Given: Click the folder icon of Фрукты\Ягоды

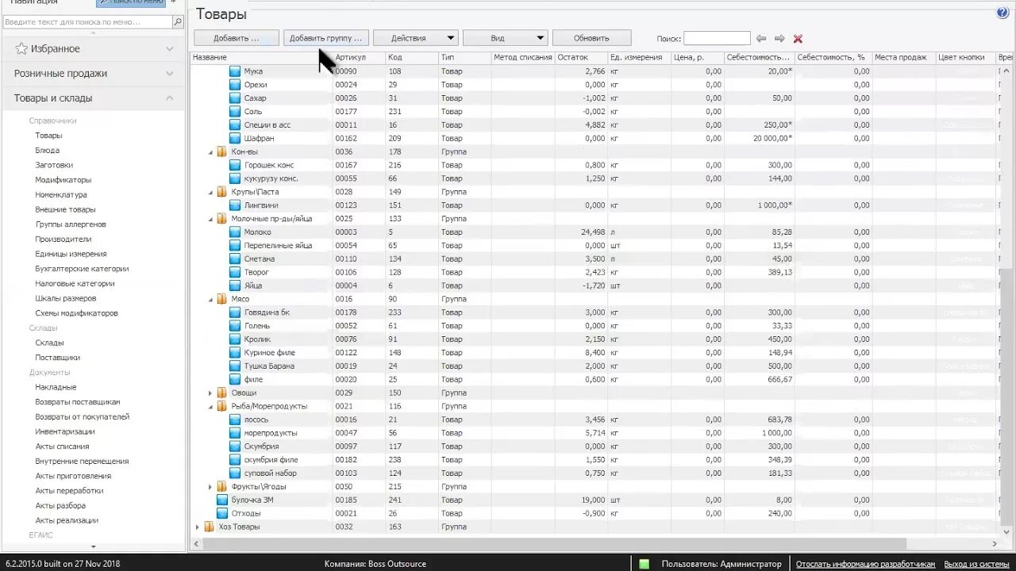Looking at the screenshot, I should (221, 486).
